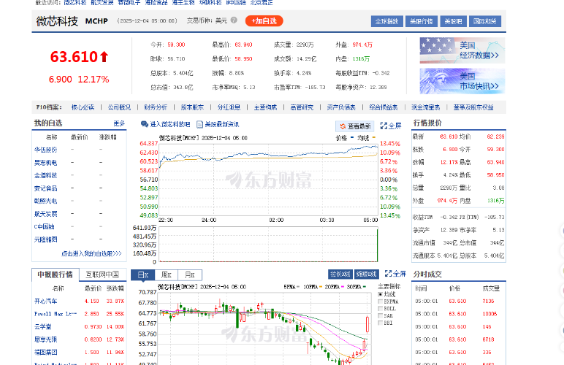The height and width of the screenshot is (365, 564).
Task: Open 综合损益表 in the F10 bar
Action: click(x=384, y=107)
